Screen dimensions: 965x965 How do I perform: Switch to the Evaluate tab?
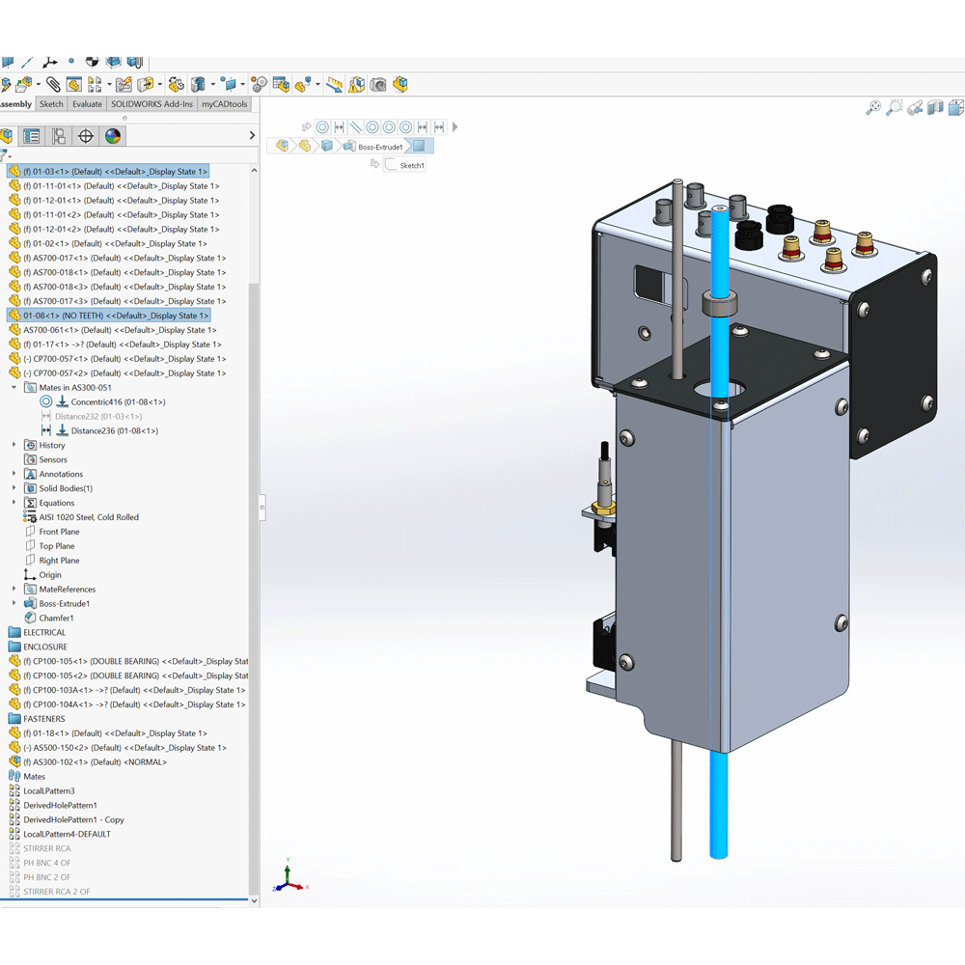[87, 104]
